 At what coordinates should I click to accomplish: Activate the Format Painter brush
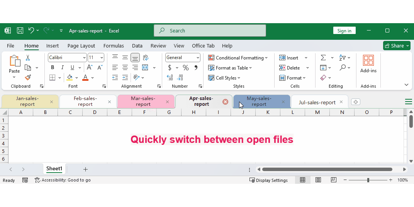28,78
